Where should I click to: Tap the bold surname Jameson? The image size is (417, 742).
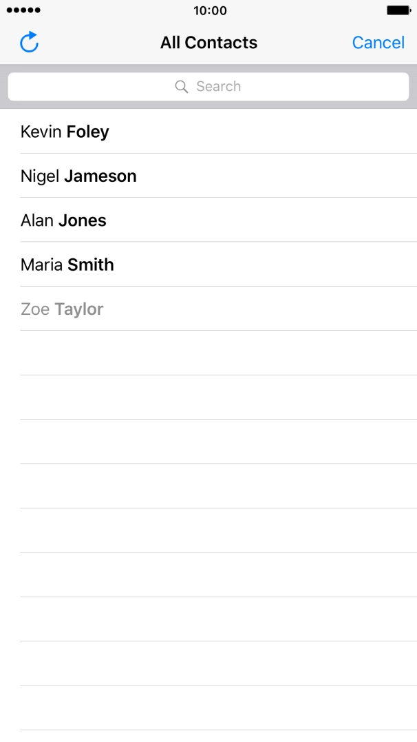pyautogui.click(x=100, y=176)
